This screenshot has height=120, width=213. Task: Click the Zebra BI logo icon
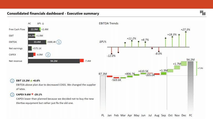click(x=202, y=13)
